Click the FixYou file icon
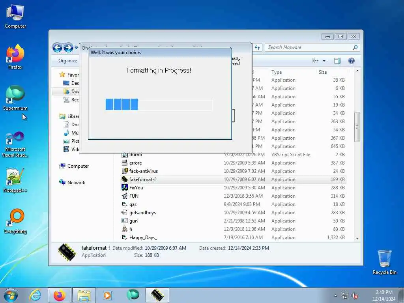 (x=124, y=187)
